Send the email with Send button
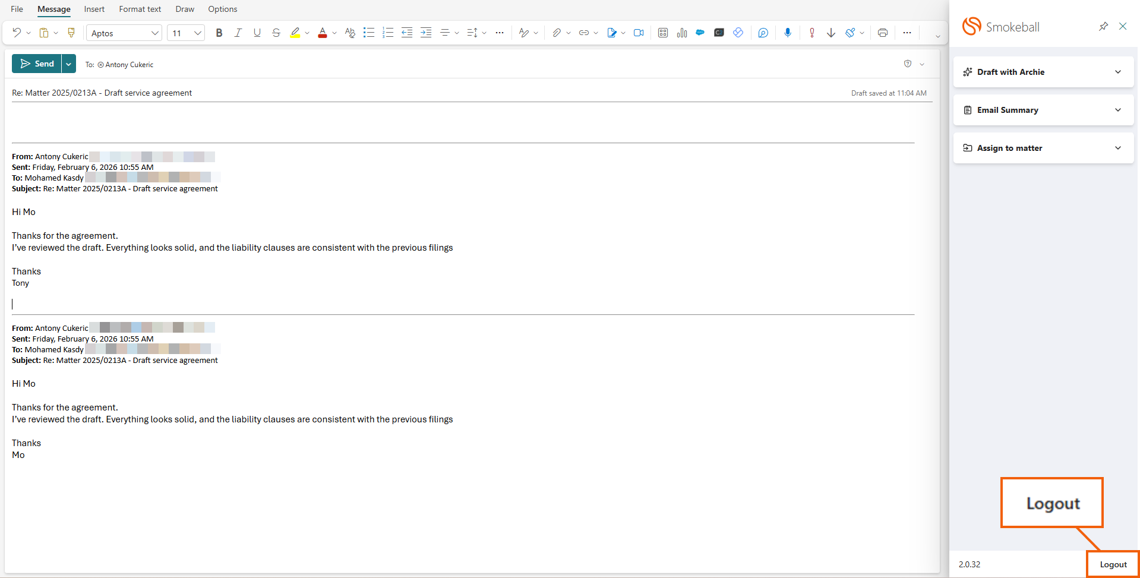Screen dimensions: 1140x578 pyautogui.click(x=37, y=64)
